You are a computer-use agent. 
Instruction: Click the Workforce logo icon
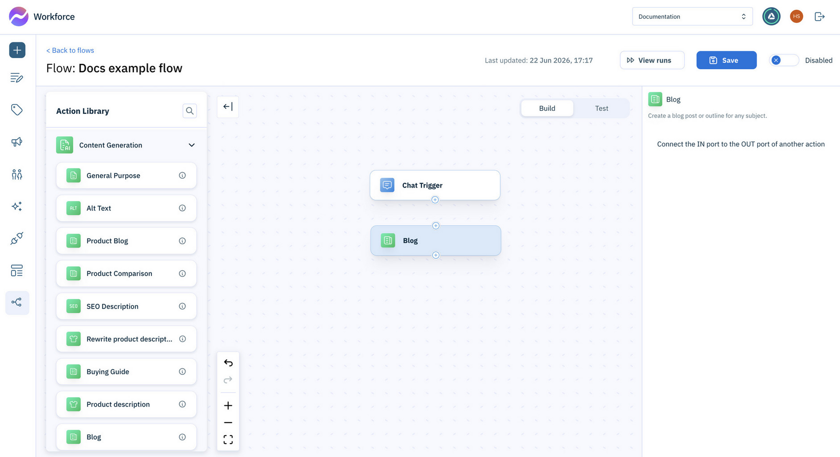coord(19,17)
